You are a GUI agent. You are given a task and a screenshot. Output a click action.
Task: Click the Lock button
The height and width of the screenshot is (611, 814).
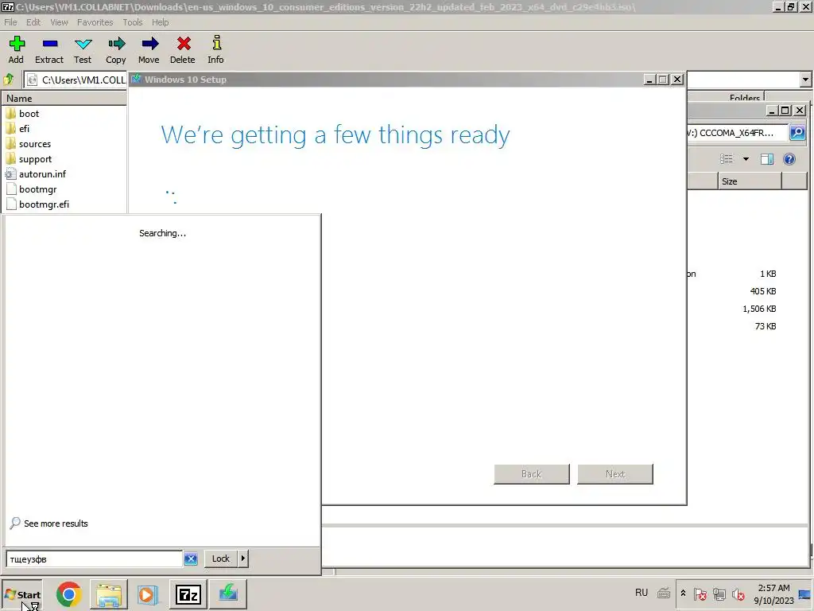(221, 558)
